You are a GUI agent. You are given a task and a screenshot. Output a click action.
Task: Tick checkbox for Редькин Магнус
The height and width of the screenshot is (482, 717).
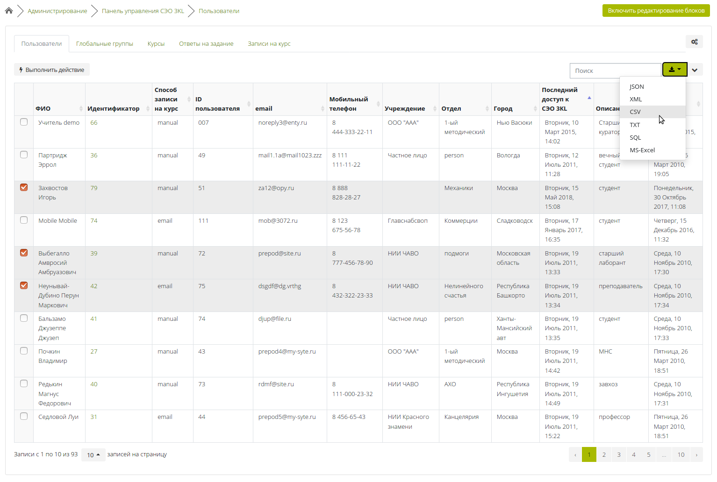click(24, 383)
